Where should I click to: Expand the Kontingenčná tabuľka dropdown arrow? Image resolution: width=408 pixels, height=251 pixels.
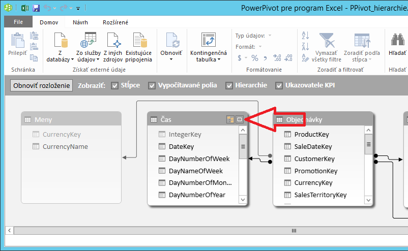(x=219, y=59)
